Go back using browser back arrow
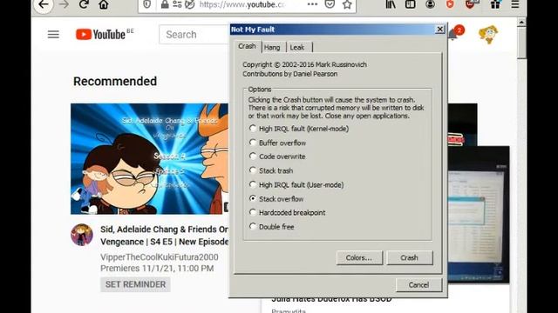This screenshot has width=558, height=313. pyautogui.click(x=43, y=5)
